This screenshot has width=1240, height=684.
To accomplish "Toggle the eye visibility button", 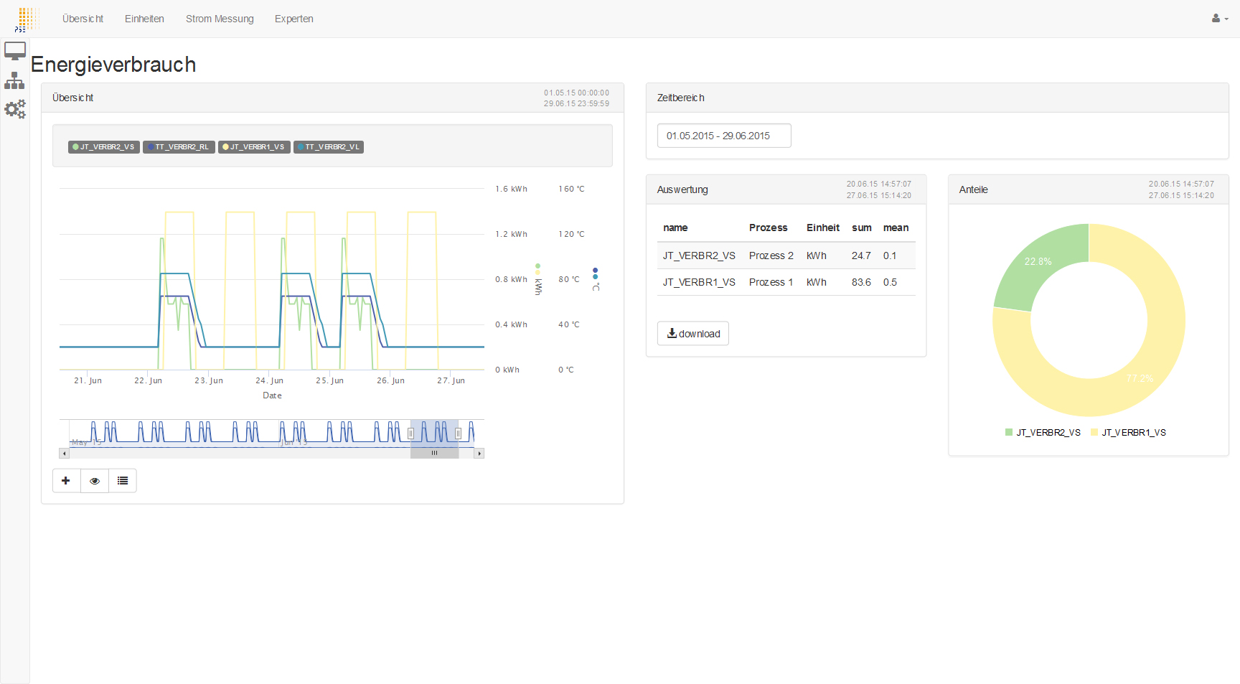I will tap(95, 481).
